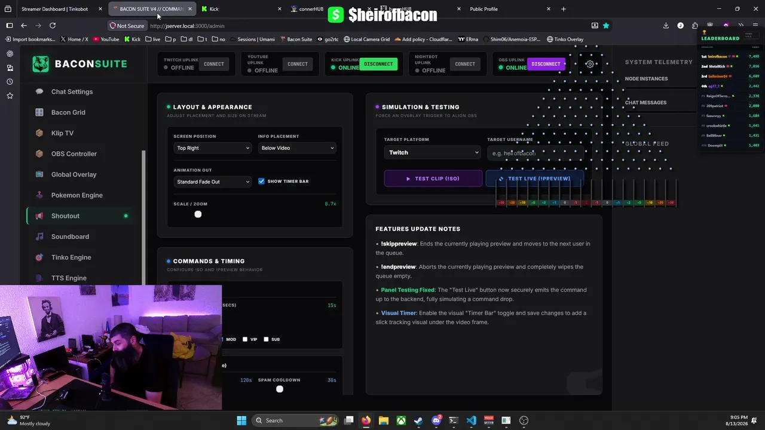
Task: Open the browser downloads icon
Action: tap(666, 26)
